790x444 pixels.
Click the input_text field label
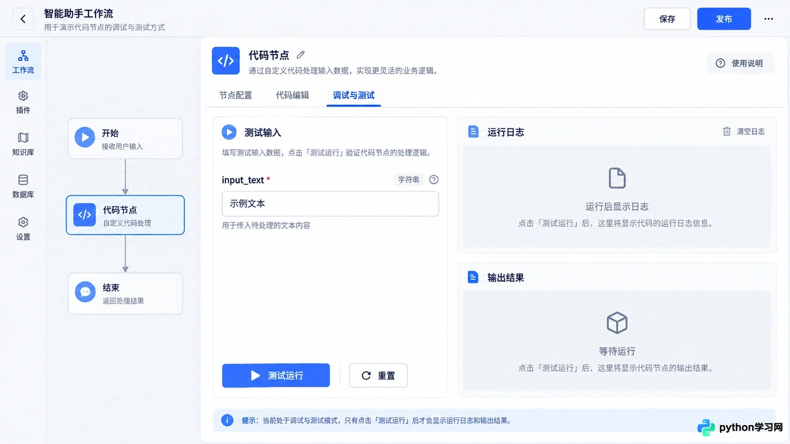tap(243, 180)
